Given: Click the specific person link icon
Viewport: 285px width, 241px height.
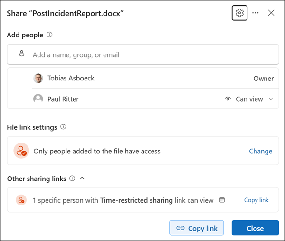Looking at the screenshot, I should (x=21, y=200).
